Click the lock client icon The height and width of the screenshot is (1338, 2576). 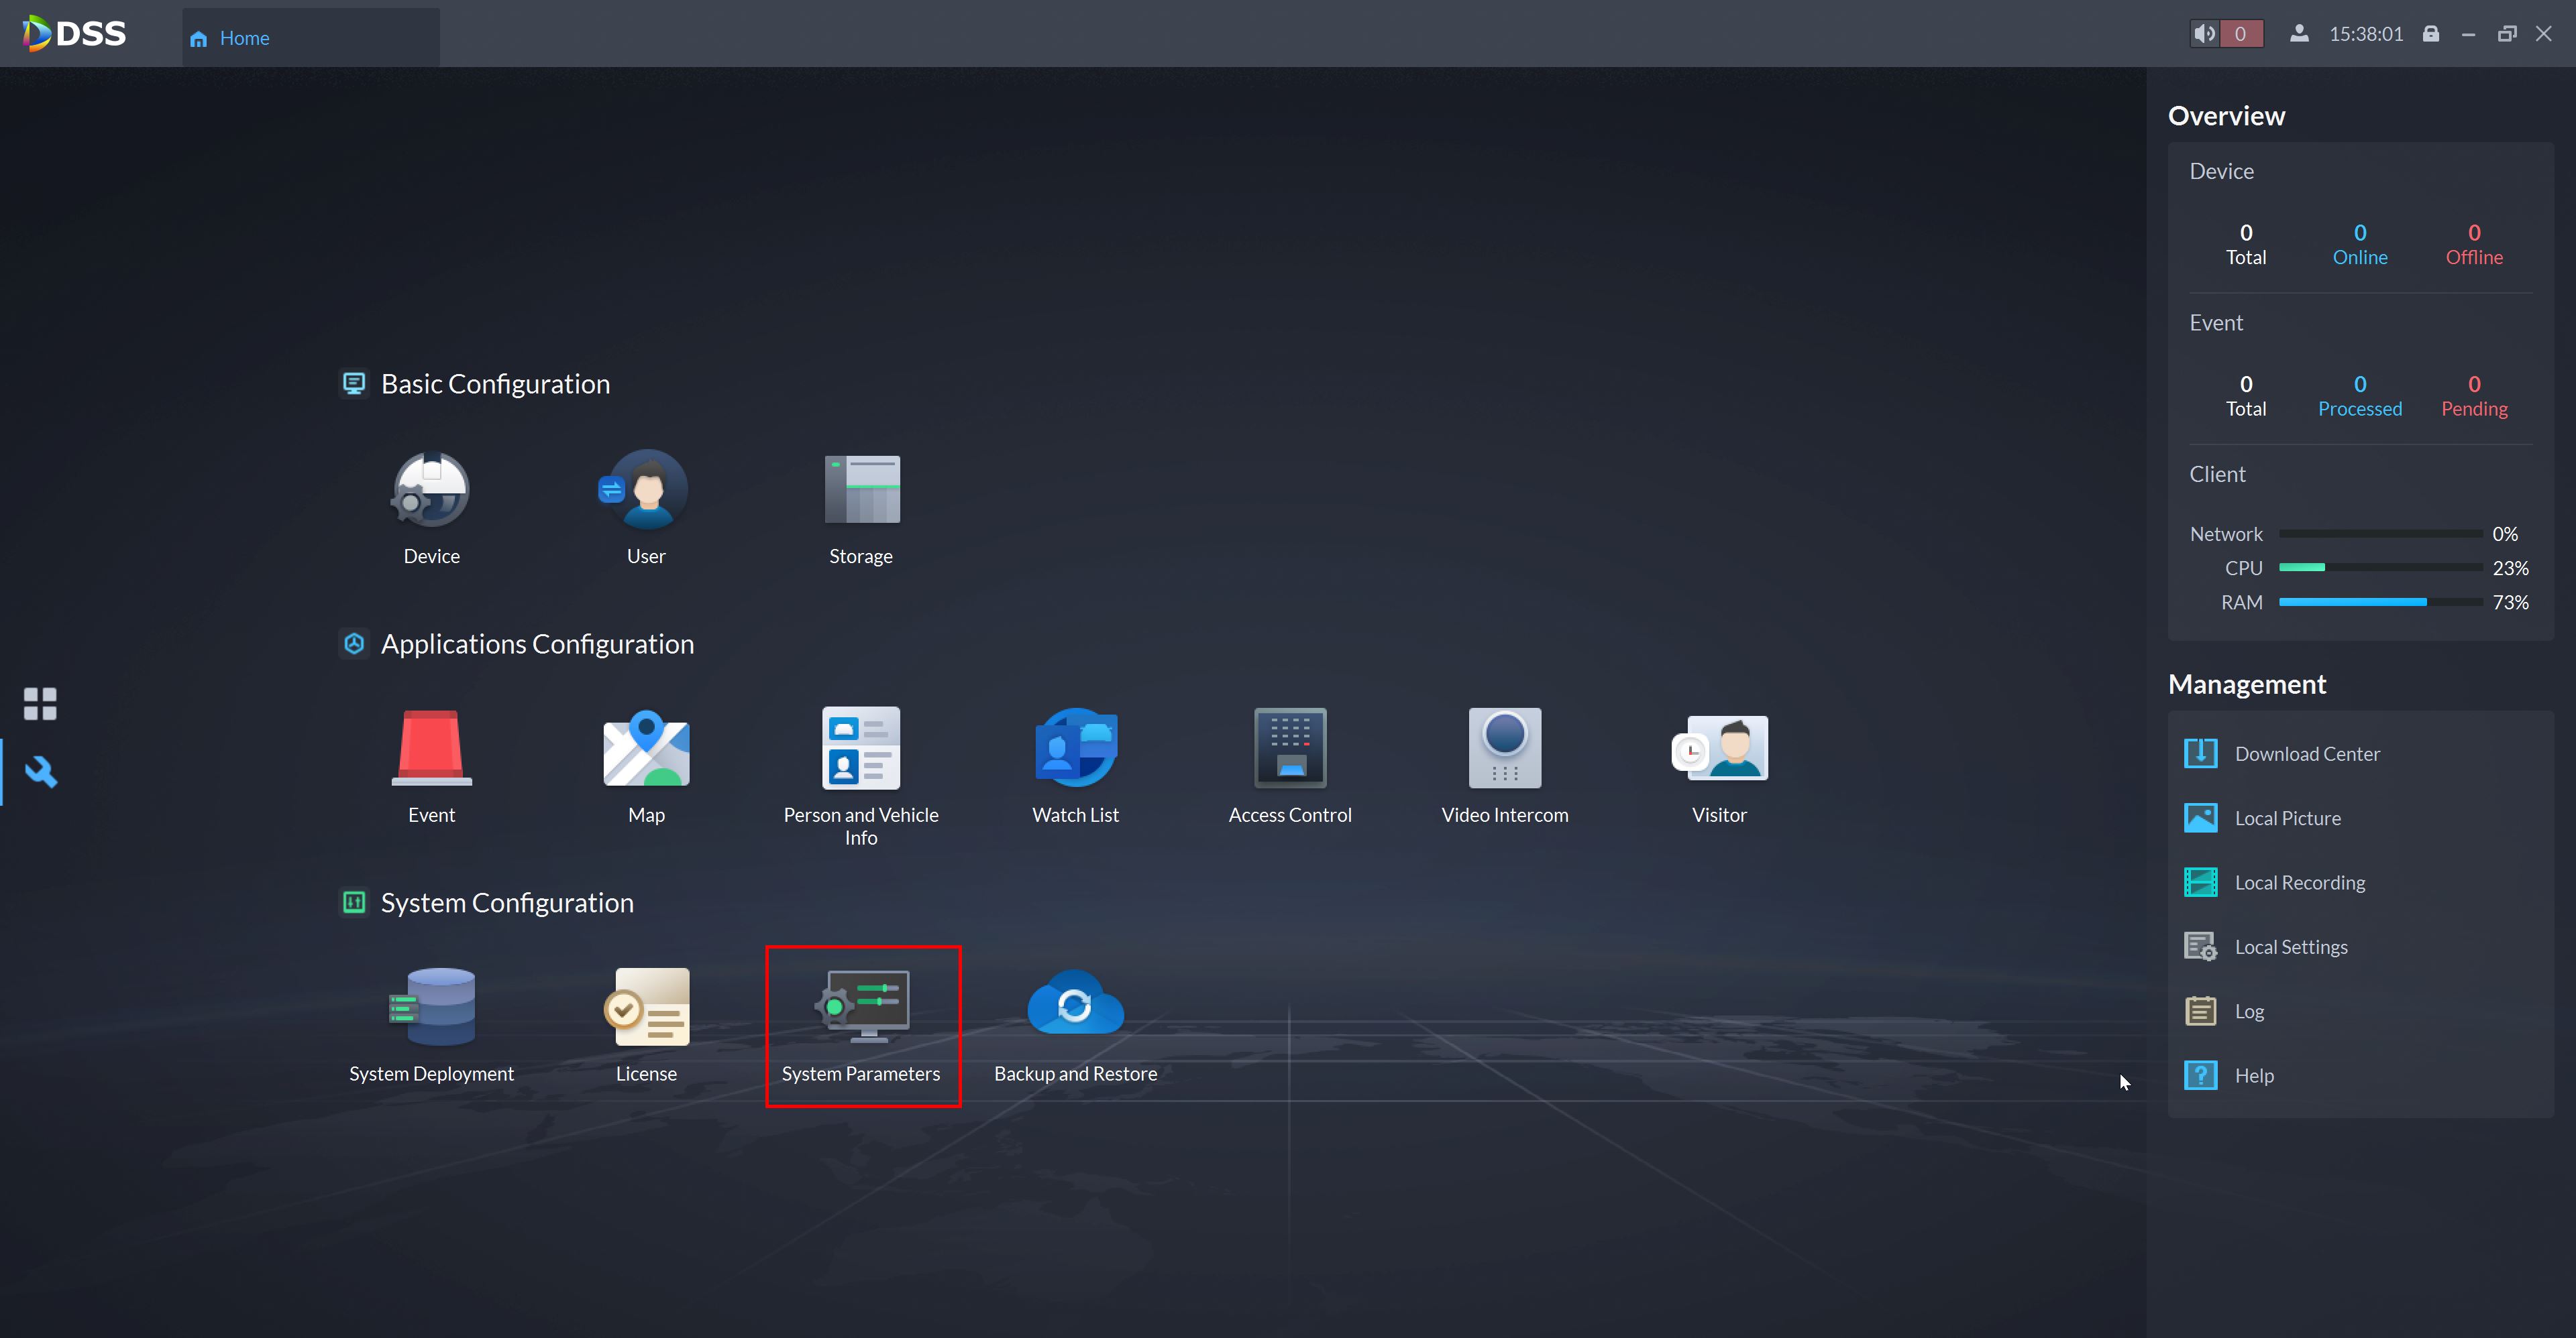(2431, 34)
